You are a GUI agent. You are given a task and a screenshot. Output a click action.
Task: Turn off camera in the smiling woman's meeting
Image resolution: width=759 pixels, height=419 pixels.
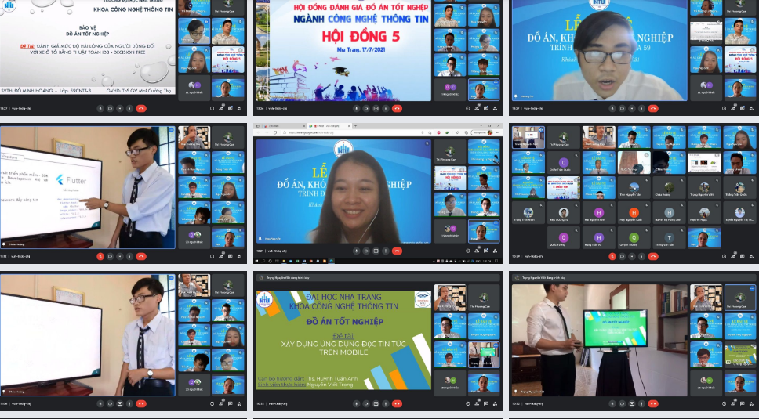tap(366, 251)
